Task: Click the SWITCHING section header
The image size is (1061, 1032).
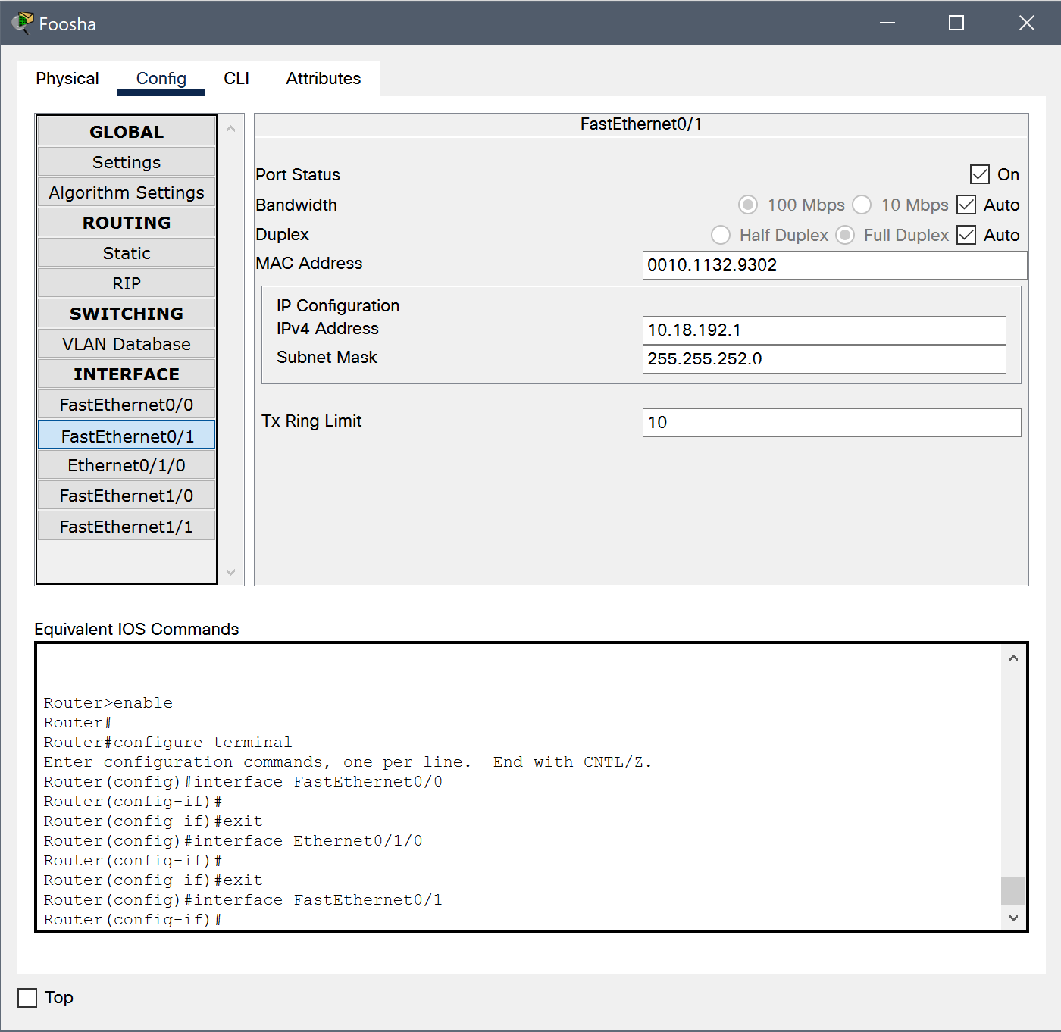Action: [127, 314]
